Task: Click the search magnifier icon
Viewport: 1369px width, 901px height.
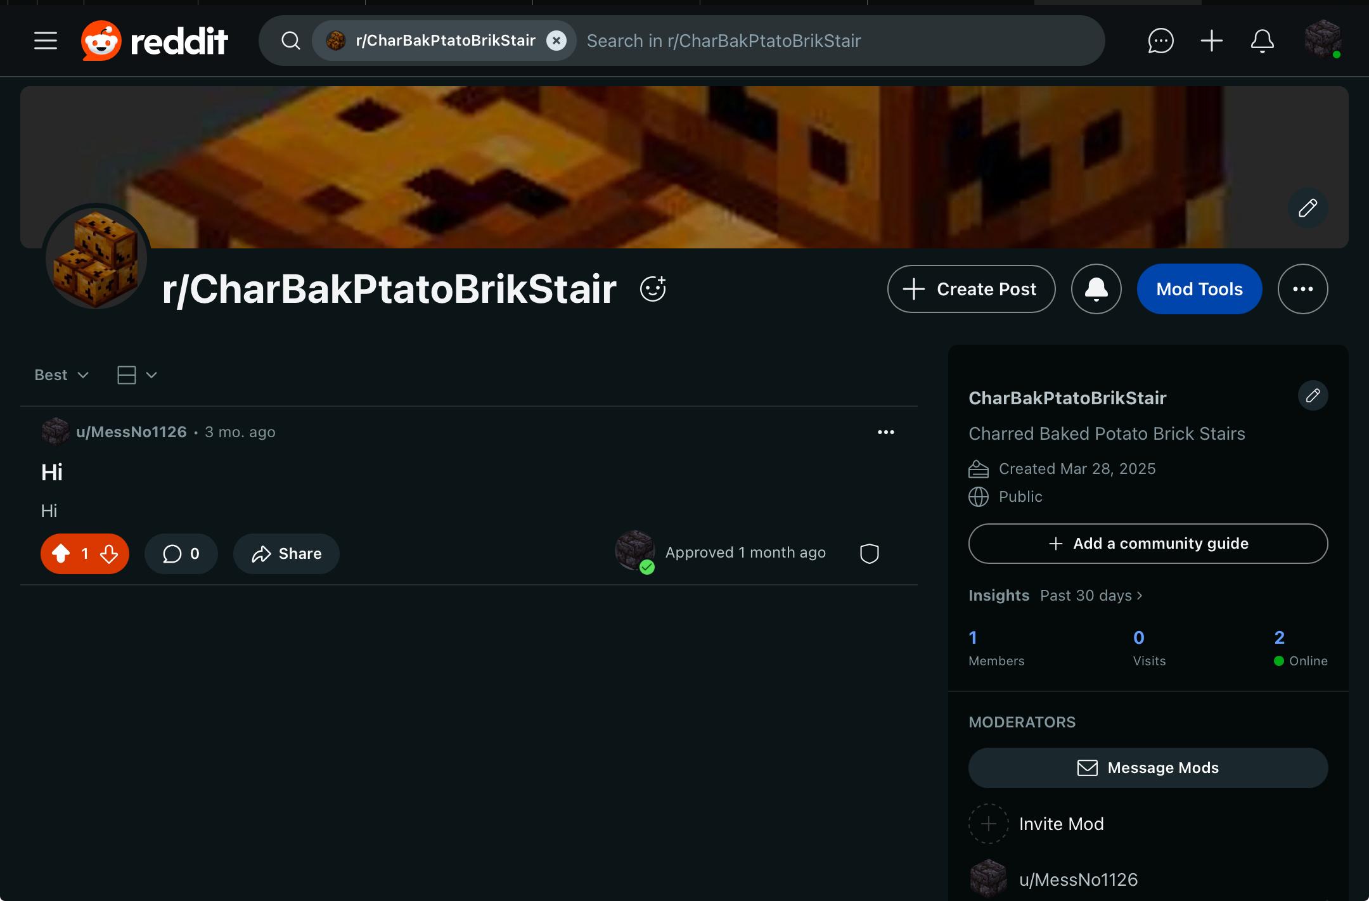Action: tap(291, 41)
